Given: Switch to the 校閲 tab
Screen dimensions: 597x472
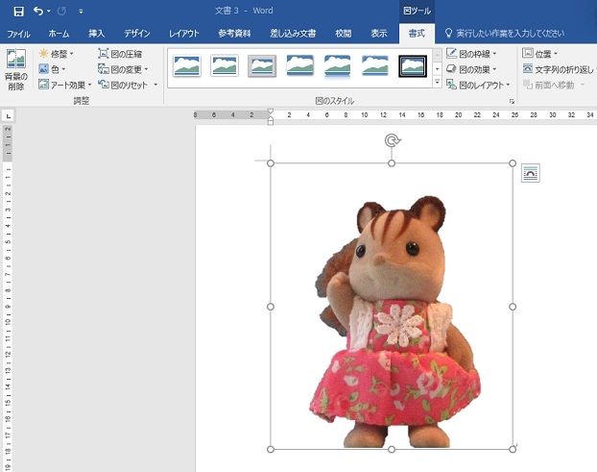Looking at the screenshot, I should 343,34.
